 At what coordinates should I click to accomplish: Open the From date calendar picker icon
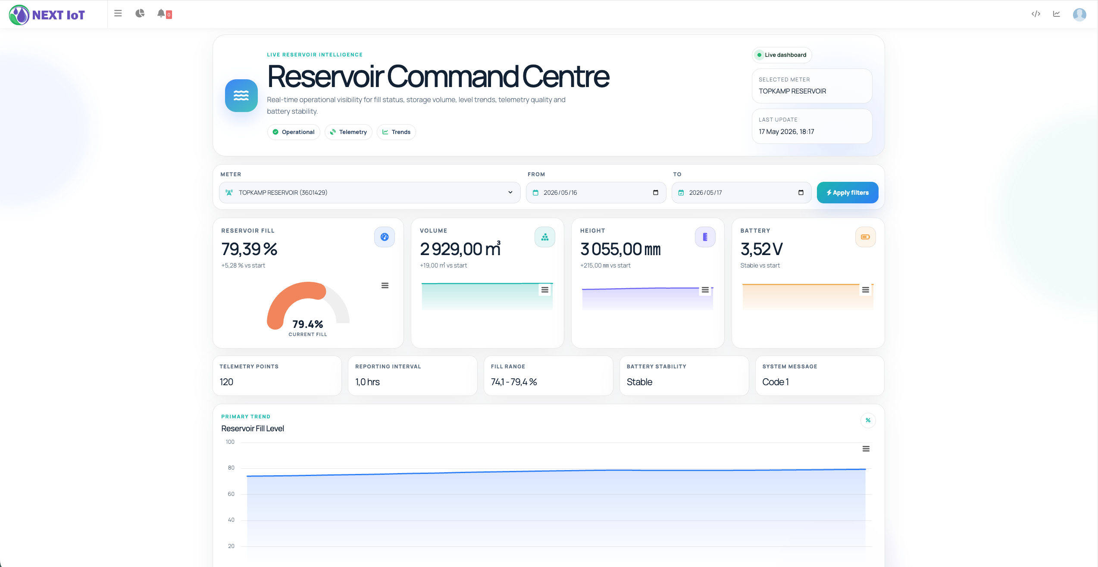click(655, 193)
